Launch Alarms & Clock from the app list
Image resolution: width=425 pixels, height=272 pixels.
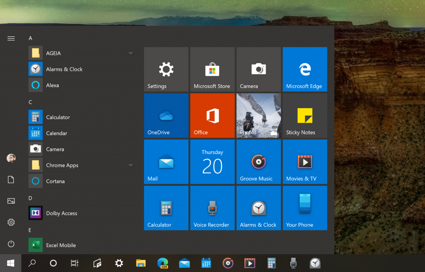point(81,69)
